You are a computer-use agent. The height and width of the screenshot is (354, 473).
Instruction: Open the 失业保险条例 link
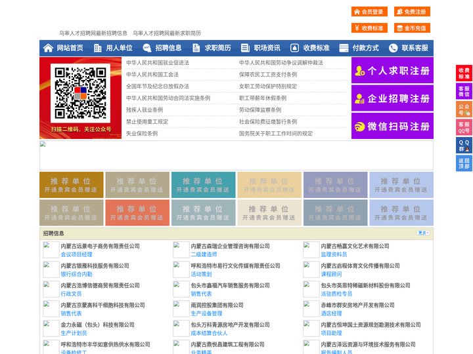point(142,133)
